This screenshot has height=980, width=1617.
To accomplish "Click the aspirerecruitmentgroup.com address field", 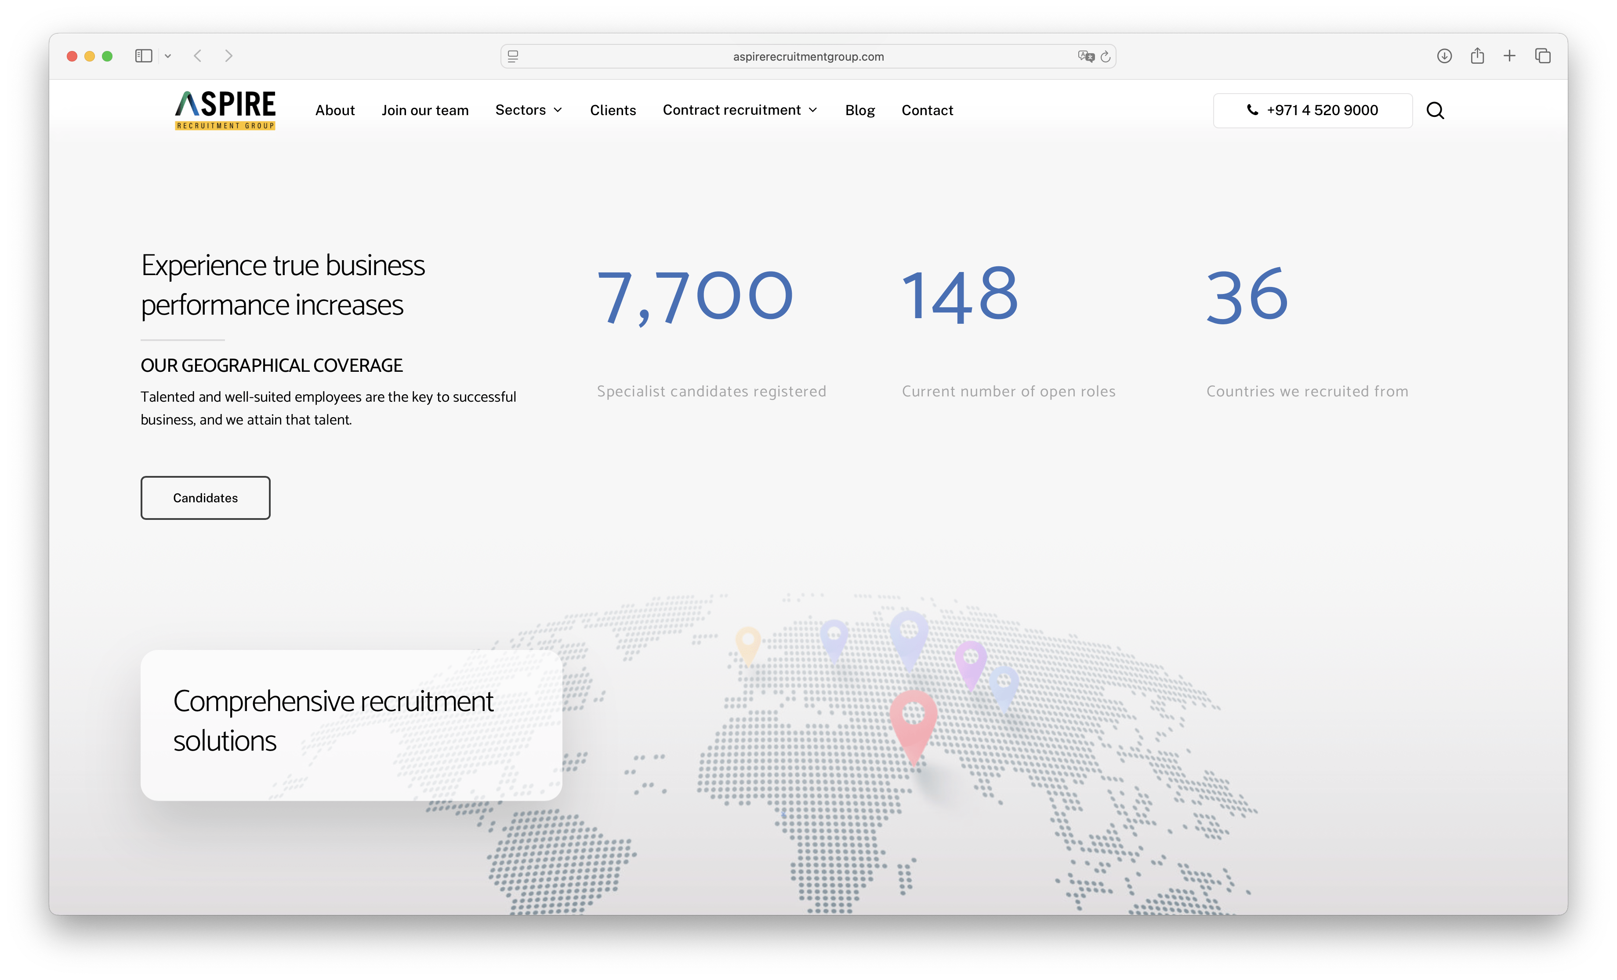I will pyautogui.click(x=808, y=57).
